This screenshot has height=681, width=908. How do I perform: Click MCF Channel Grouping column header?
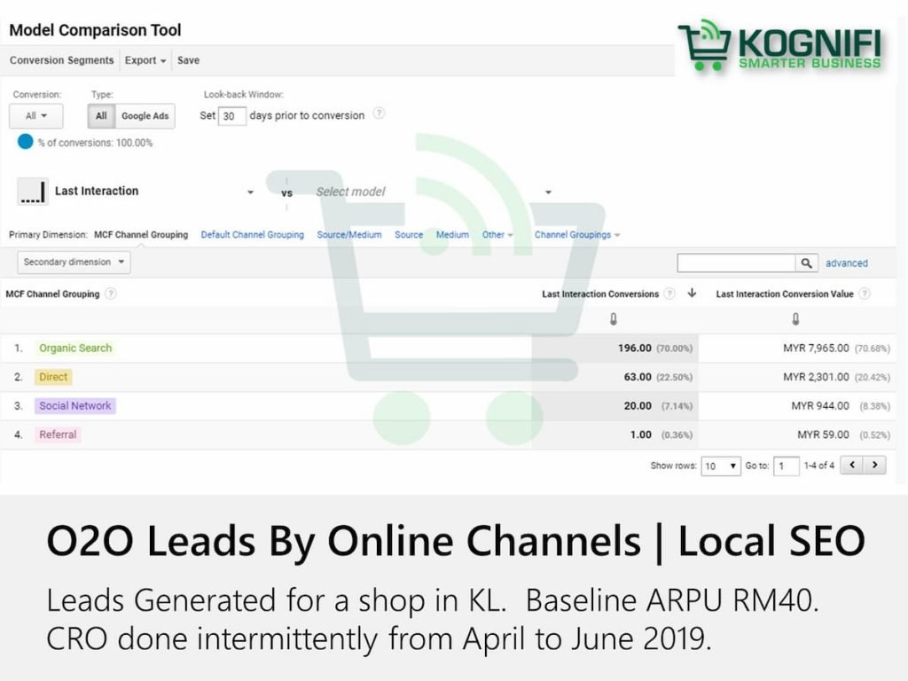pos(52,294)
